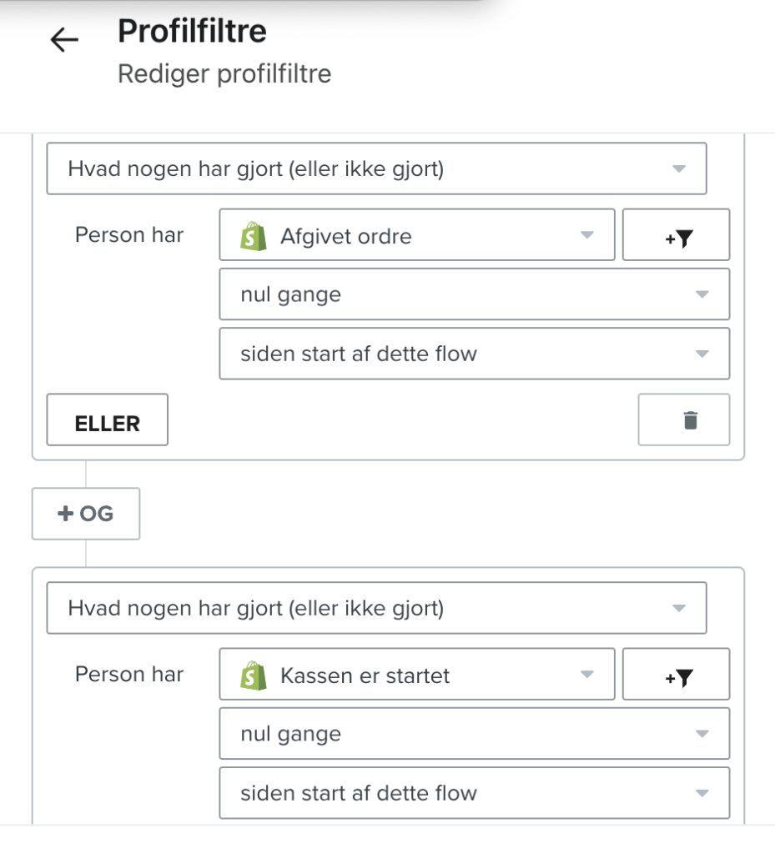Open 'siden start af dette flow' under Afgivet ordre
Image resolution: width=775 pixels, height=854 pixels.
pos(475,354)
